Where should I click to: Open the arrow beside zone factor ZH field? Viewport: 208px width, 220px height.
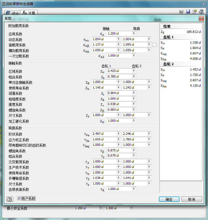click(x=134, y=71)
